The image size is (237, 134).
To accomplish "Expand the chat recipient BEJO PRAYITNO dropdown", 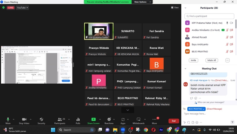I will coord(197,109).
